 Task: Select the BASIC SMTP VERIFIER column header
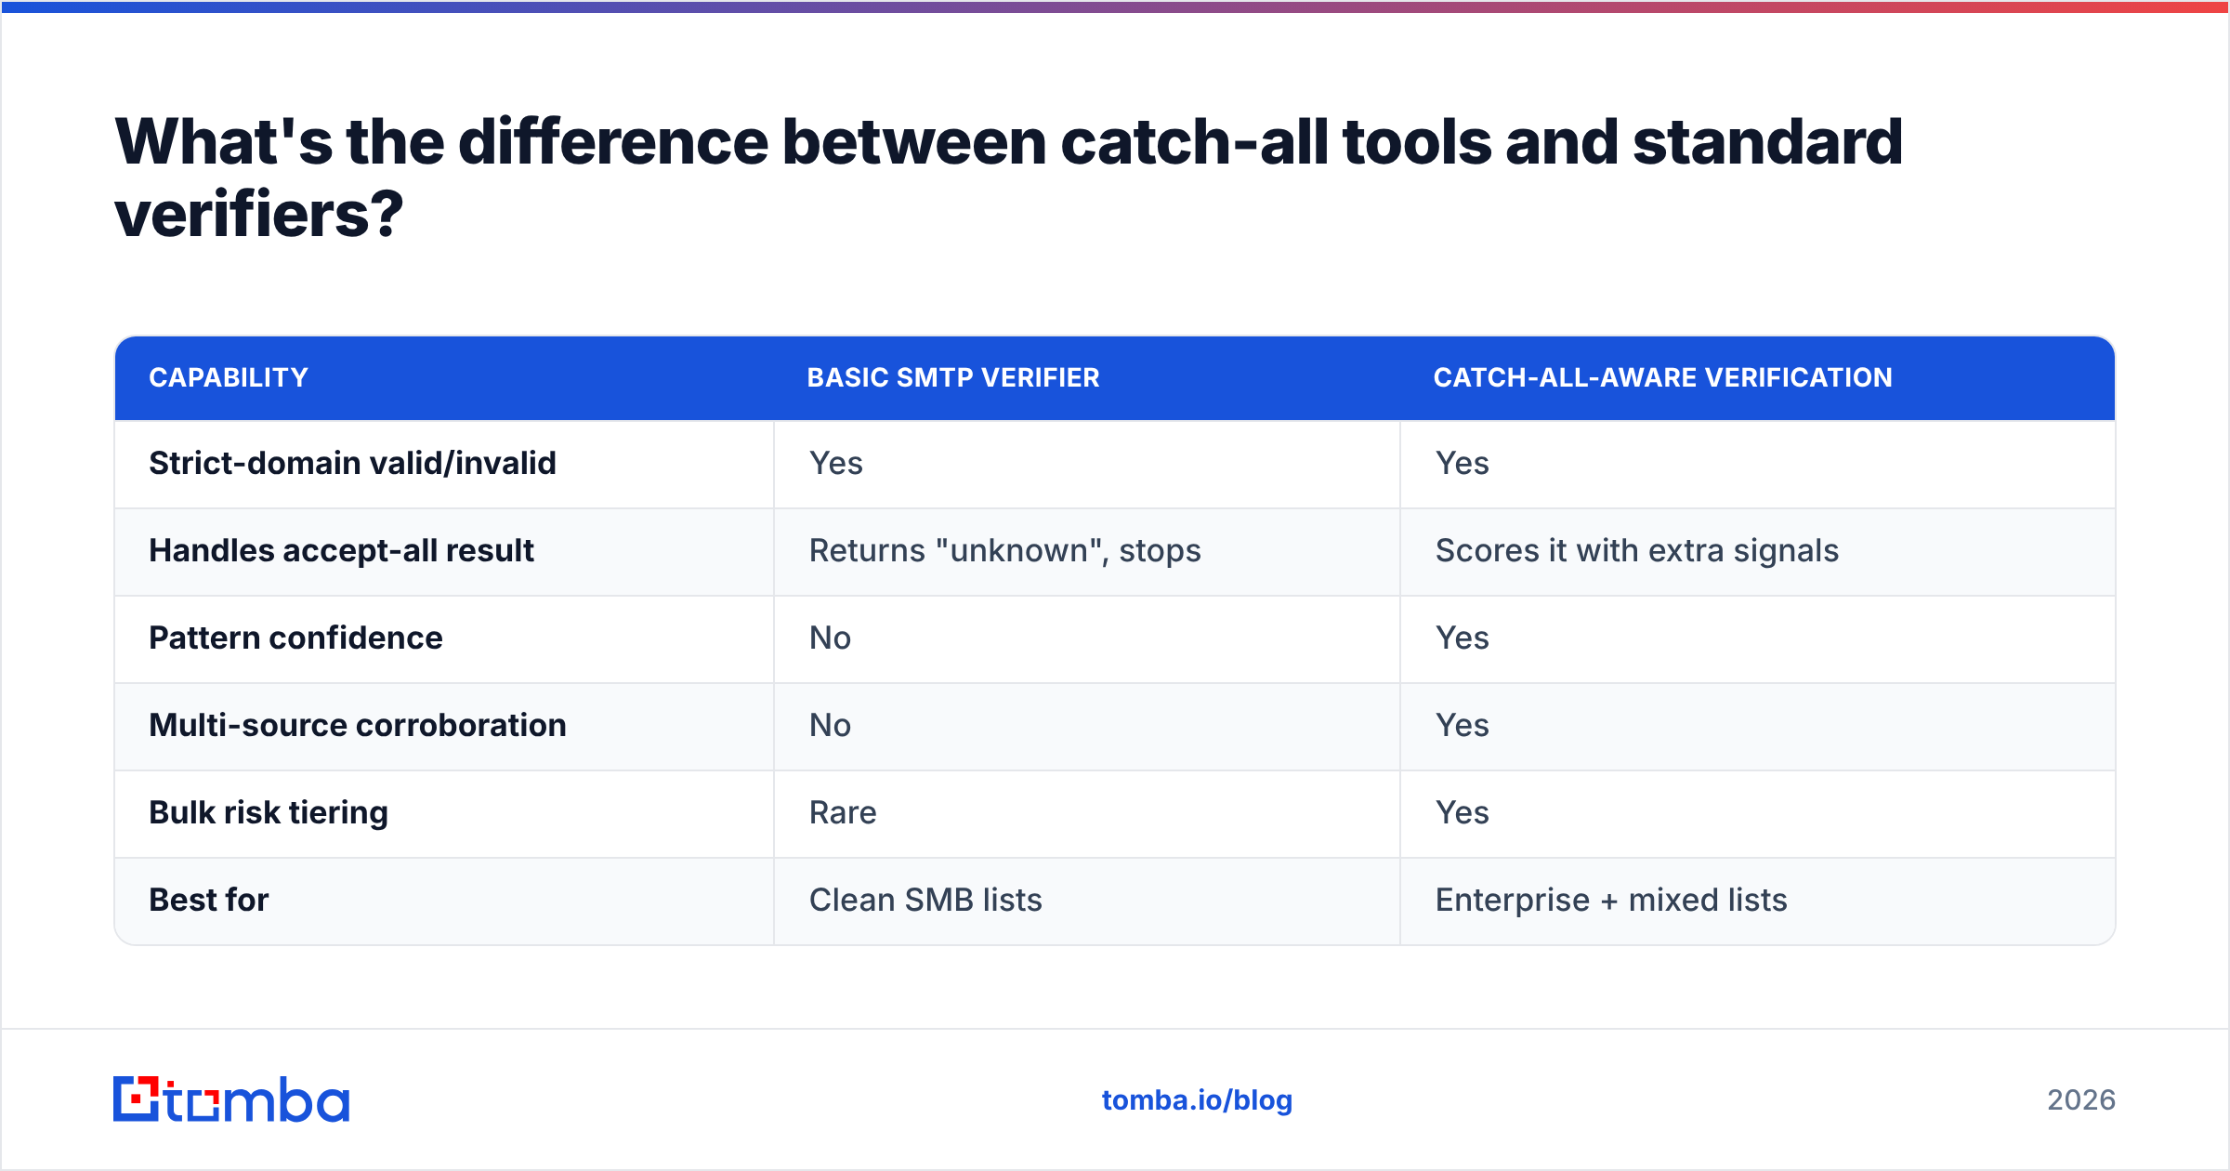(953, 377)
